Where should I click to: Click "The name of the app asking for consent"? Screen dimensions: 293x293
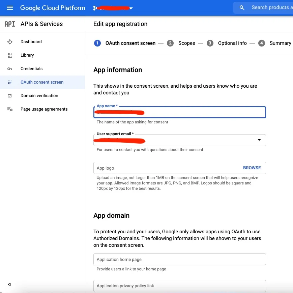coord(132,122)
